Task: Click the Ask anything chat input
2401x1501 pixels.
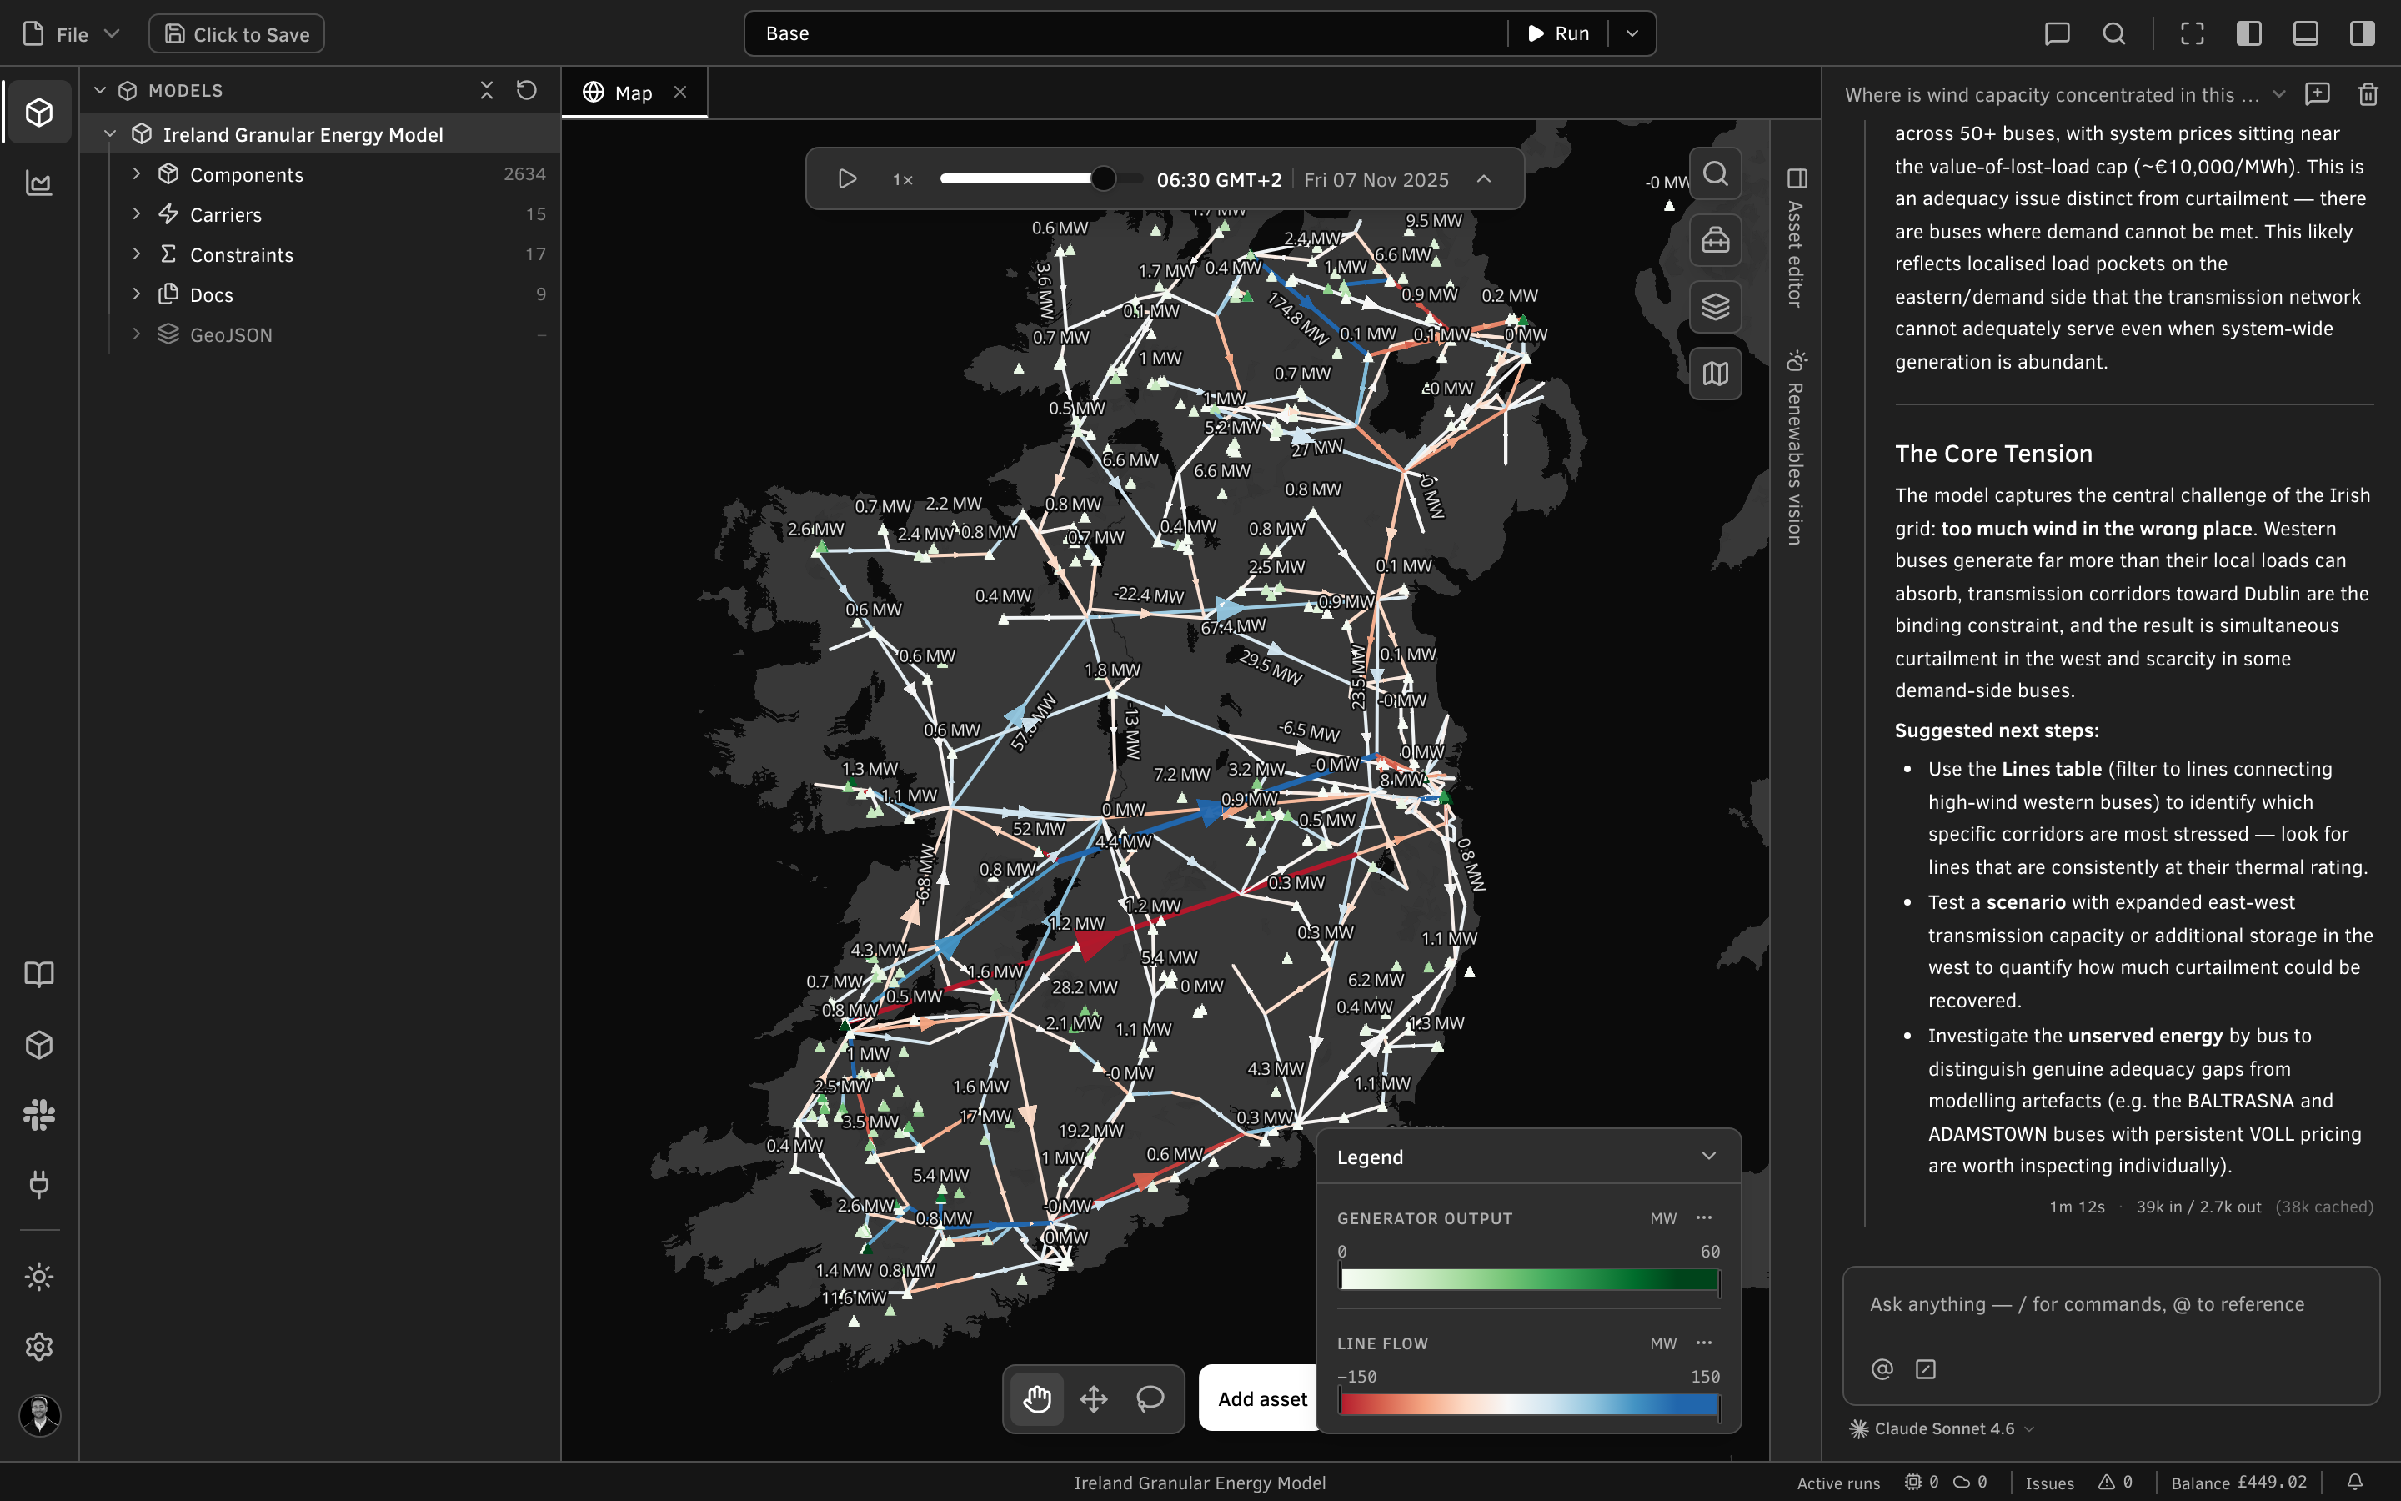Action: [x=2110, y=1304]
